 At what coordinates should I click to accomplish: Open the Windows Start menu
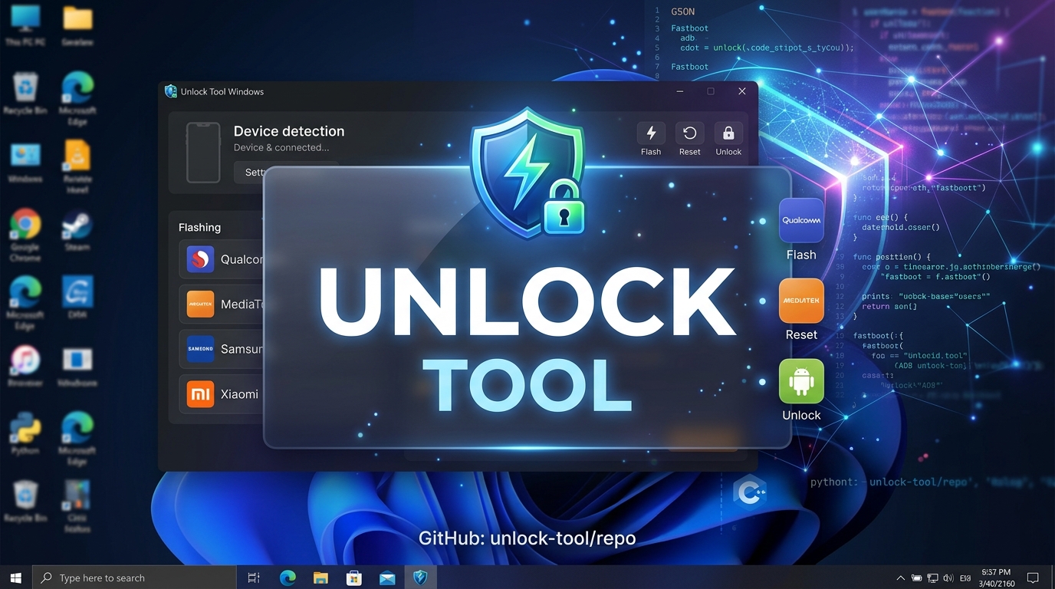pos(16,577)
